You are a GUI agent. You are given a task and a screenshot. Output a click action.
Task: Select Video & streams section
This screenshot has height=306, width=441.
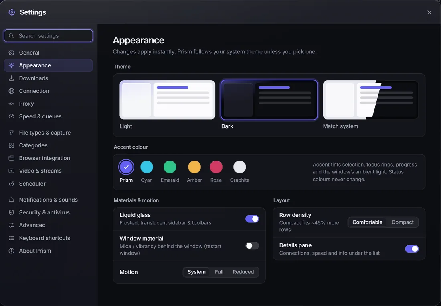pyautogui.click(x=49, y=171)
